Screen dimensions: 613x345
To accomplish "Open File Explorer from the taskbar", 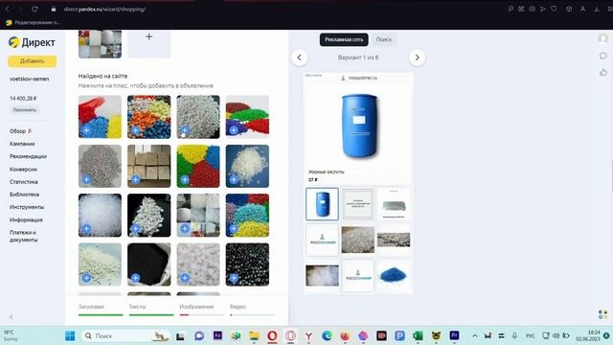I will coord(254,335).
